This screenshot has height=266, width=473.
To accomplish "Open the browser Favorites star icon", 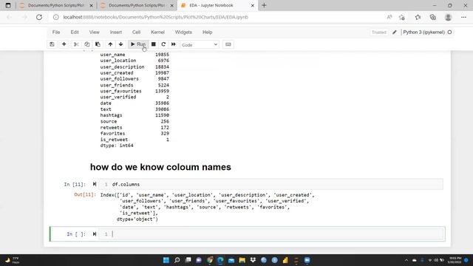I will coord(418,17).
